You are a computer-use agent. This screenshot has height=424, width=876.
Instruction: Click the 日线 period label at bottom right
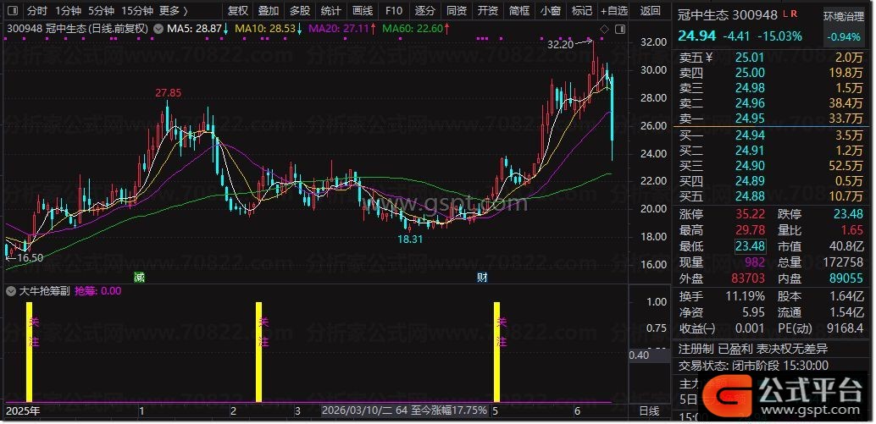coord(649,410)
